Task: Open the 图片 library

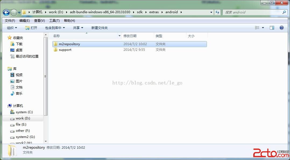Action: point(19,81)
